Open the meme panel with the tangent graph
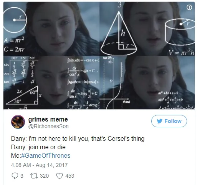The height and width of the screenshot is (185, 197). coord(147,83)
